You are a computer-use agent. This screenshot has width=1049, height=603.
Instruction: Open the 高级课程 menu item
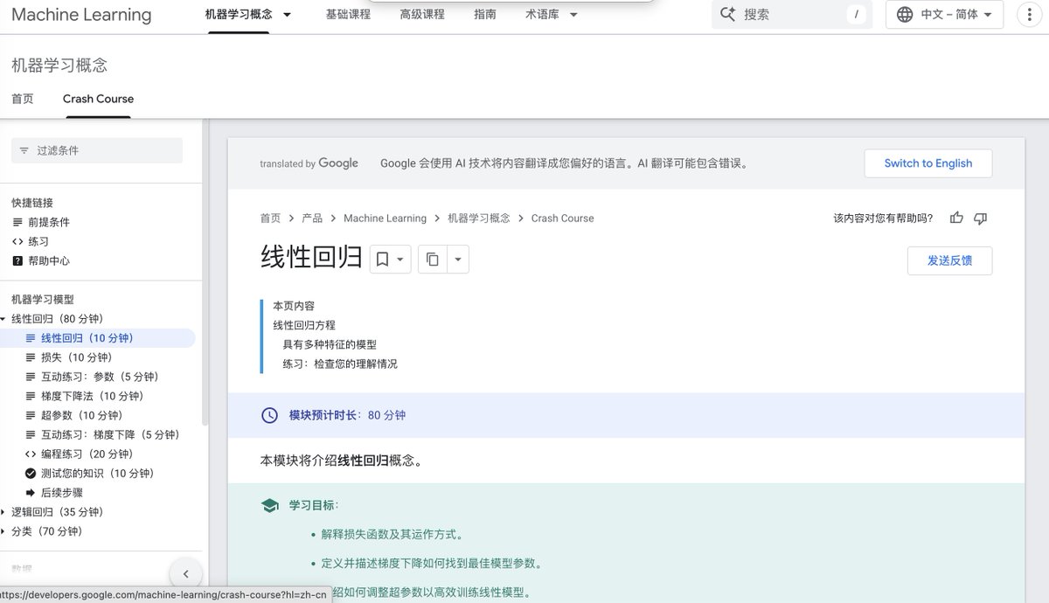click(x=422, y=14)
